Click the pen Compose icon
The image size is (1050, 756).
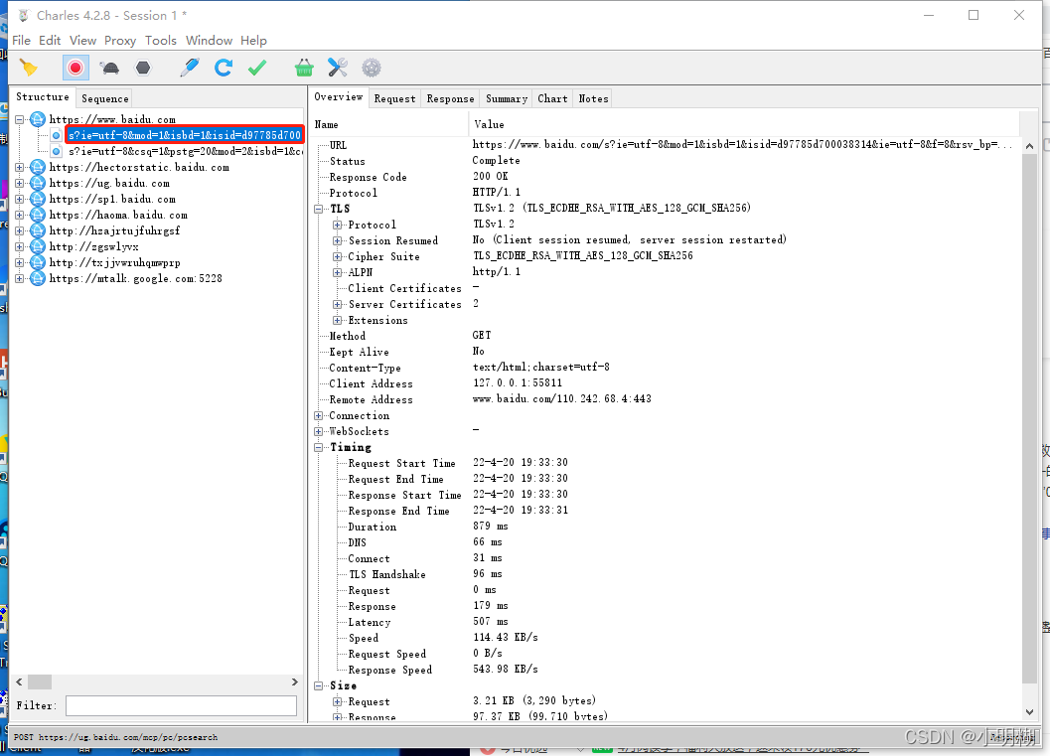pos(190,68)
